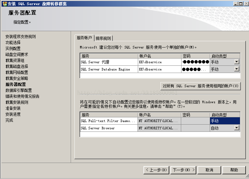249x179 pixels.
Task: Select 功能选择 step in sidebar
Action: [x=13, y=42]
